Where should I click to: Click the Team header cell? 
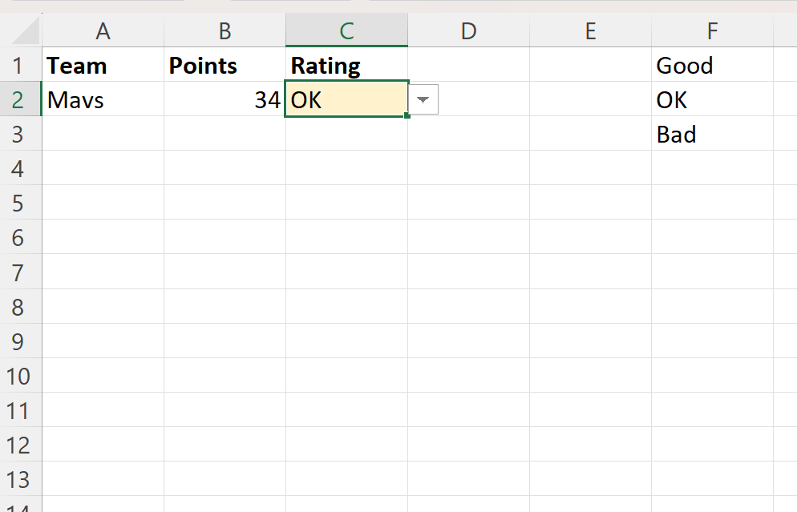103,65
